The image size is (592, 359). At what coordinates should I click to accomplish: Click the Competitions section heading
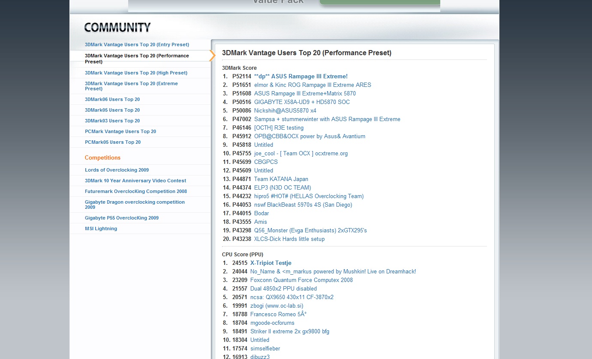click(x=102, y=157)
